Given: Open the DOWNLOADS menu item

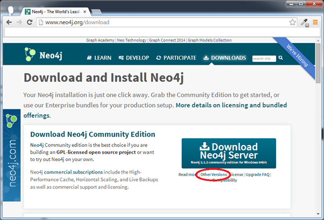Looking at the screenshot, I should click(225, 58).
